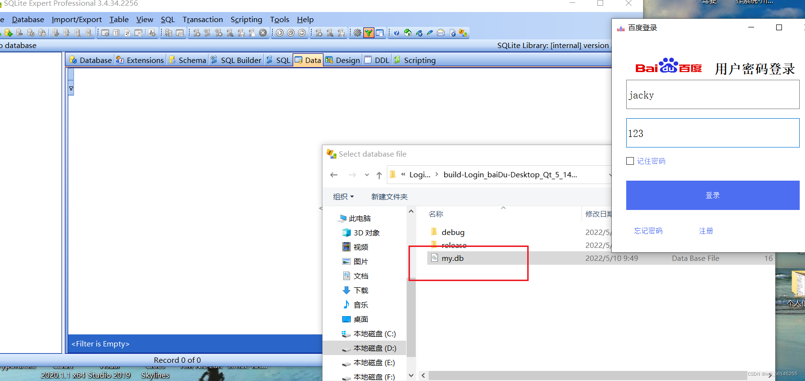The width and height of the screenshot is (805, 381).
Task: Click the 名称 column header
Action: pyautogui.click(x=436, y=214)
